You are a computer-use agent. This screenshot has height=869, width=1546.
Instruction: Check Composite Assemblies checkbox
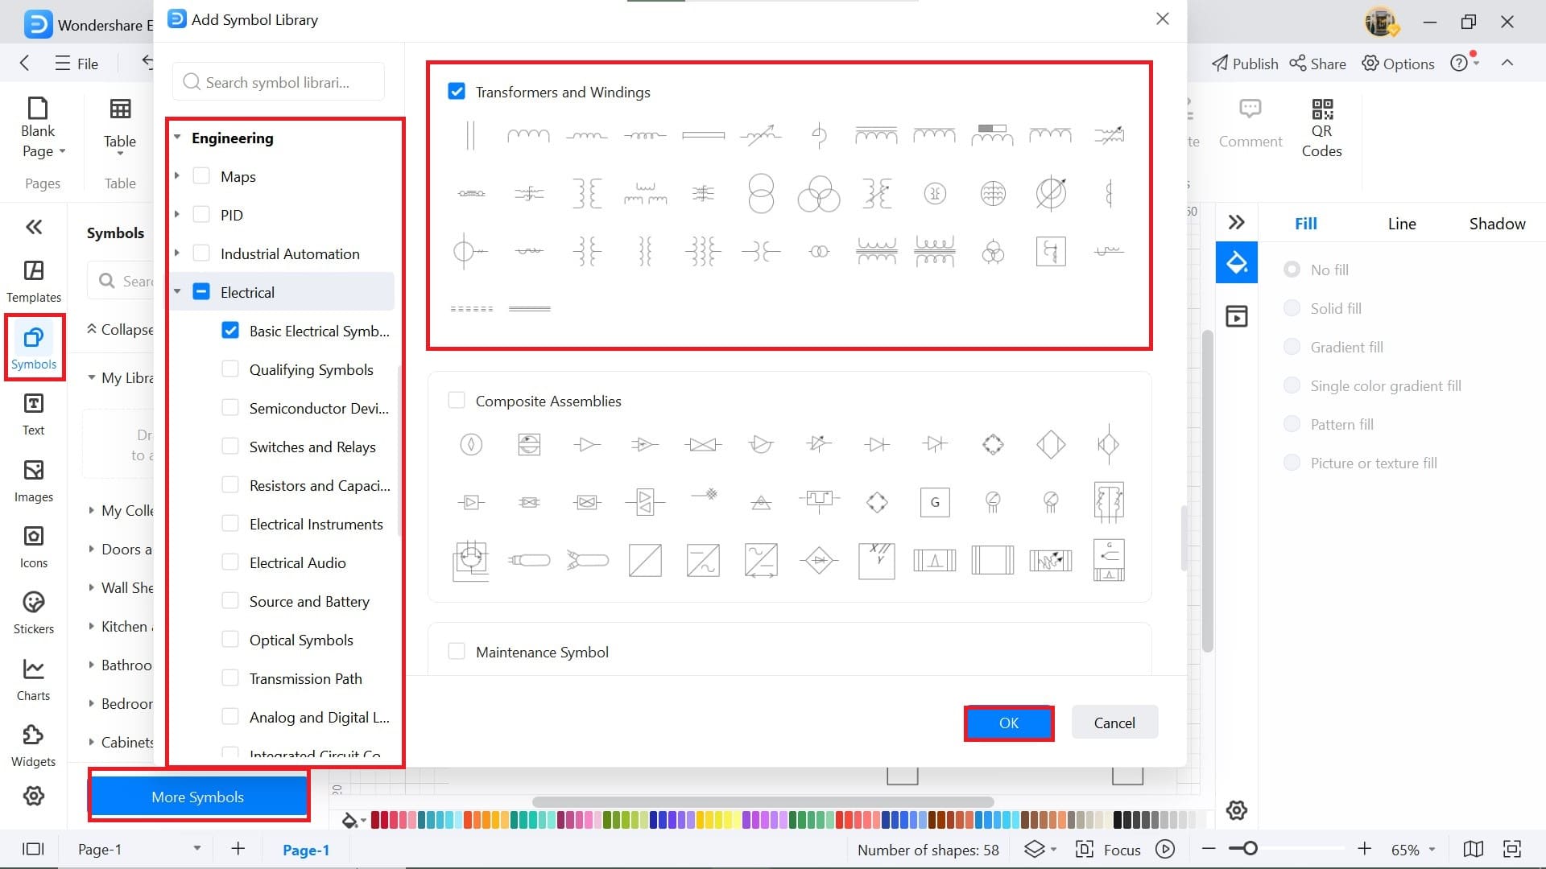tap(457, 401)
